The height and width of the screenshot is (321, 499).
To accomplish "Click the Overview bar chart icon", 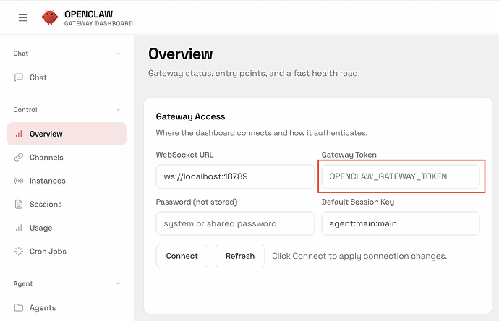I will (19, 134).
